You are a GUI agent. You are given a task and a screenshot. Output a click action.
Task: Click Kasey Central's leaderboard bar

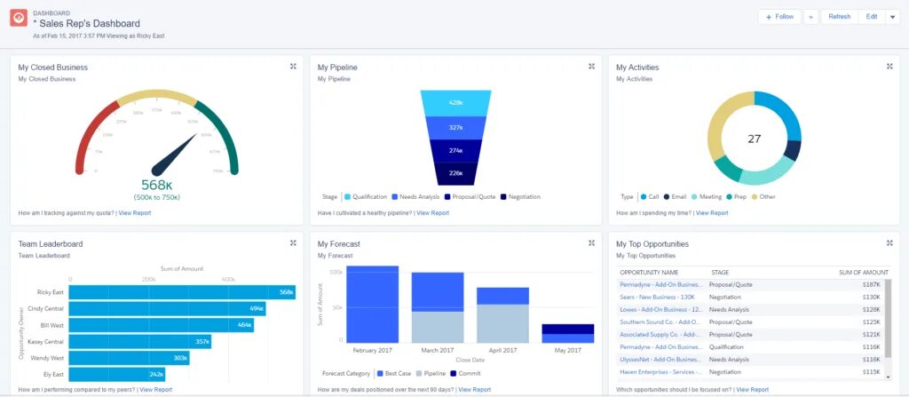(x=139, y=342)
